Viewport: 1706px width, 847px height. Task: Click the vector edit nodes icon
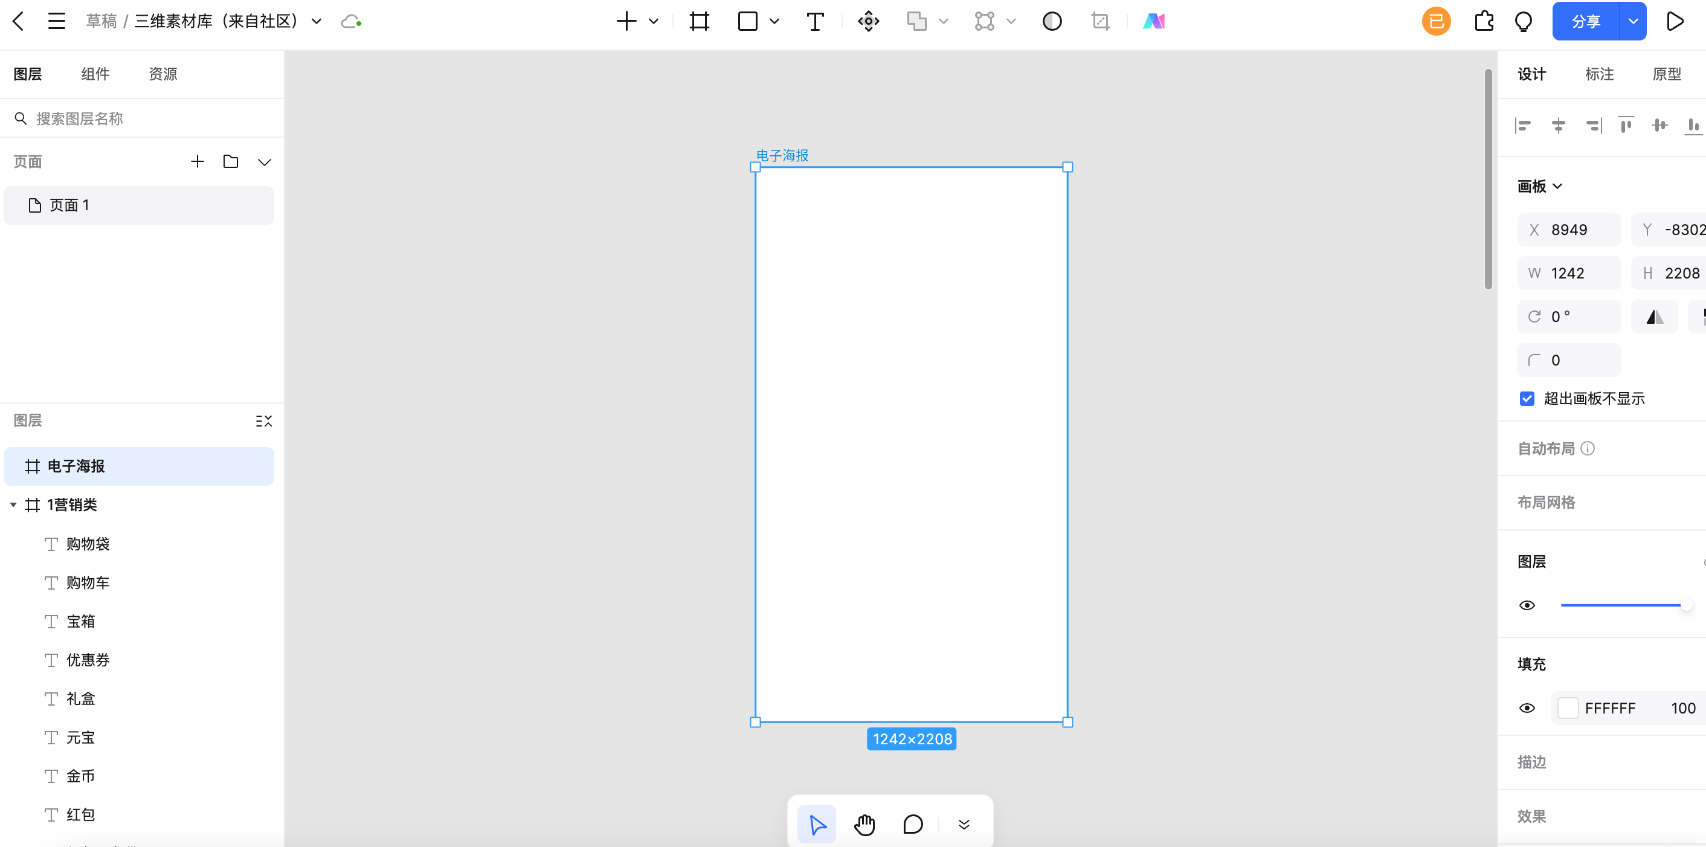985,21
